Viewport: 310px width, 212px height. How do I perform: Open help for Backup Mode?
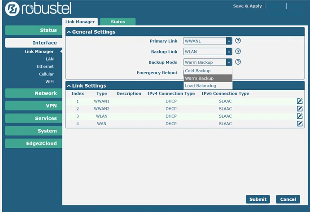tap(238, 62)
